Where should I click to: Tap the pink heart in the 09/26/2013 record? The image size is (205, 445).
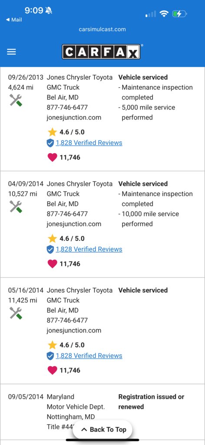pyautogui.click(x=52, y=157)
